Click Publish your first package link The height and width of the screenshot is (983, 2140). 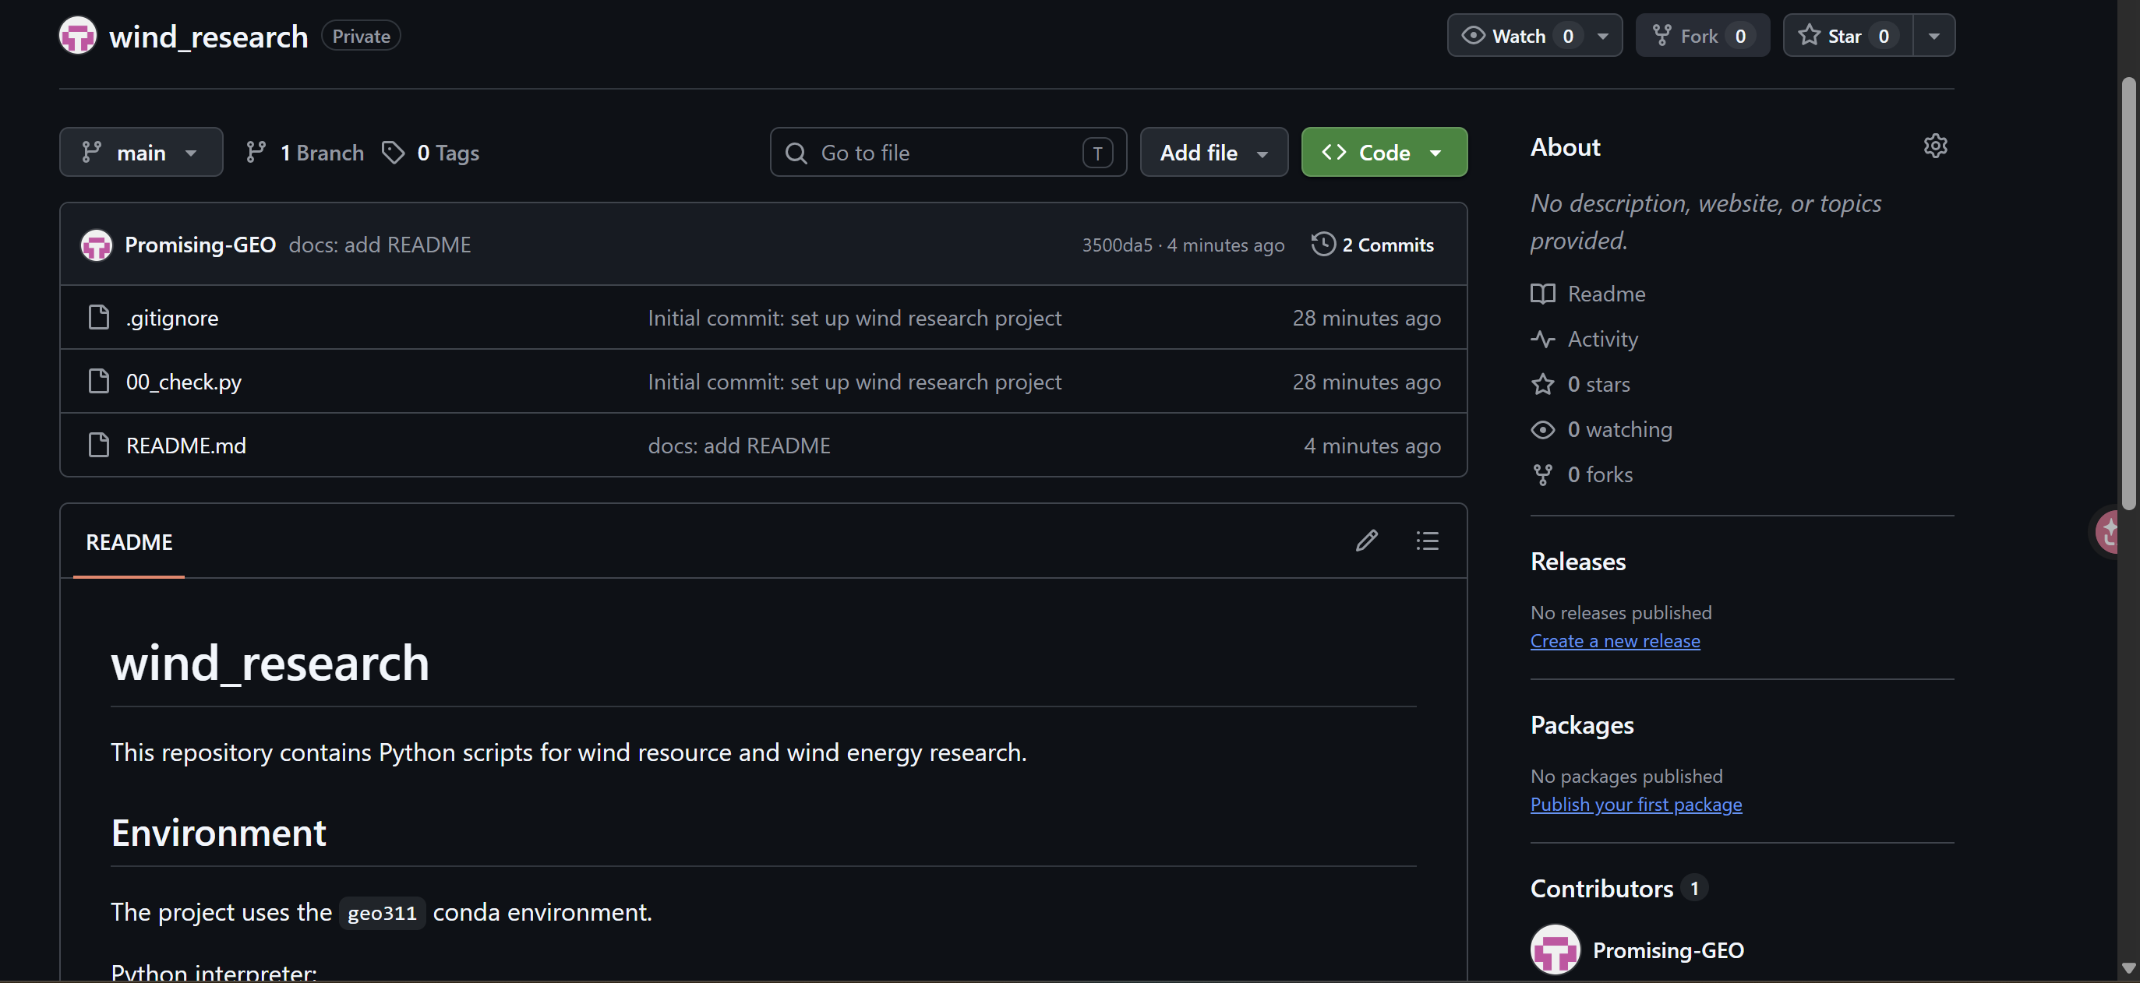pyautogui.click(x=1636, y=805)
